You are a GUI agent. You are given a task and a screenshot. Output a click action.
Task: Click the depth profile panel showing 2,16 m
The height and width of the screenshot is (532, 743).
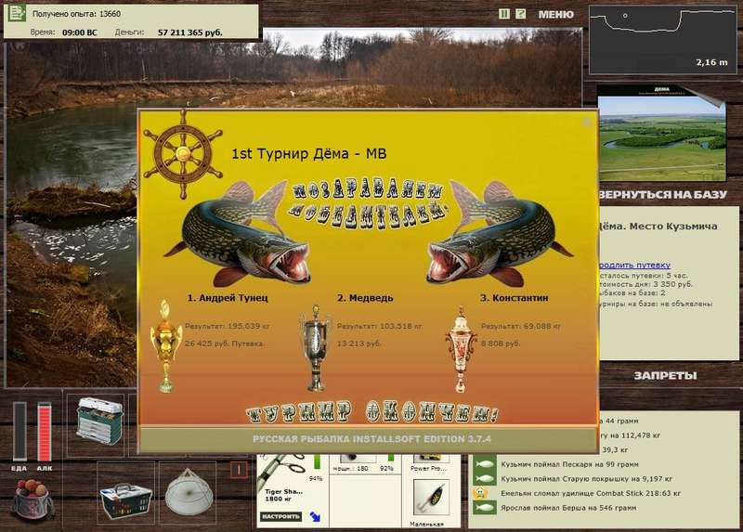click(662, 39)
